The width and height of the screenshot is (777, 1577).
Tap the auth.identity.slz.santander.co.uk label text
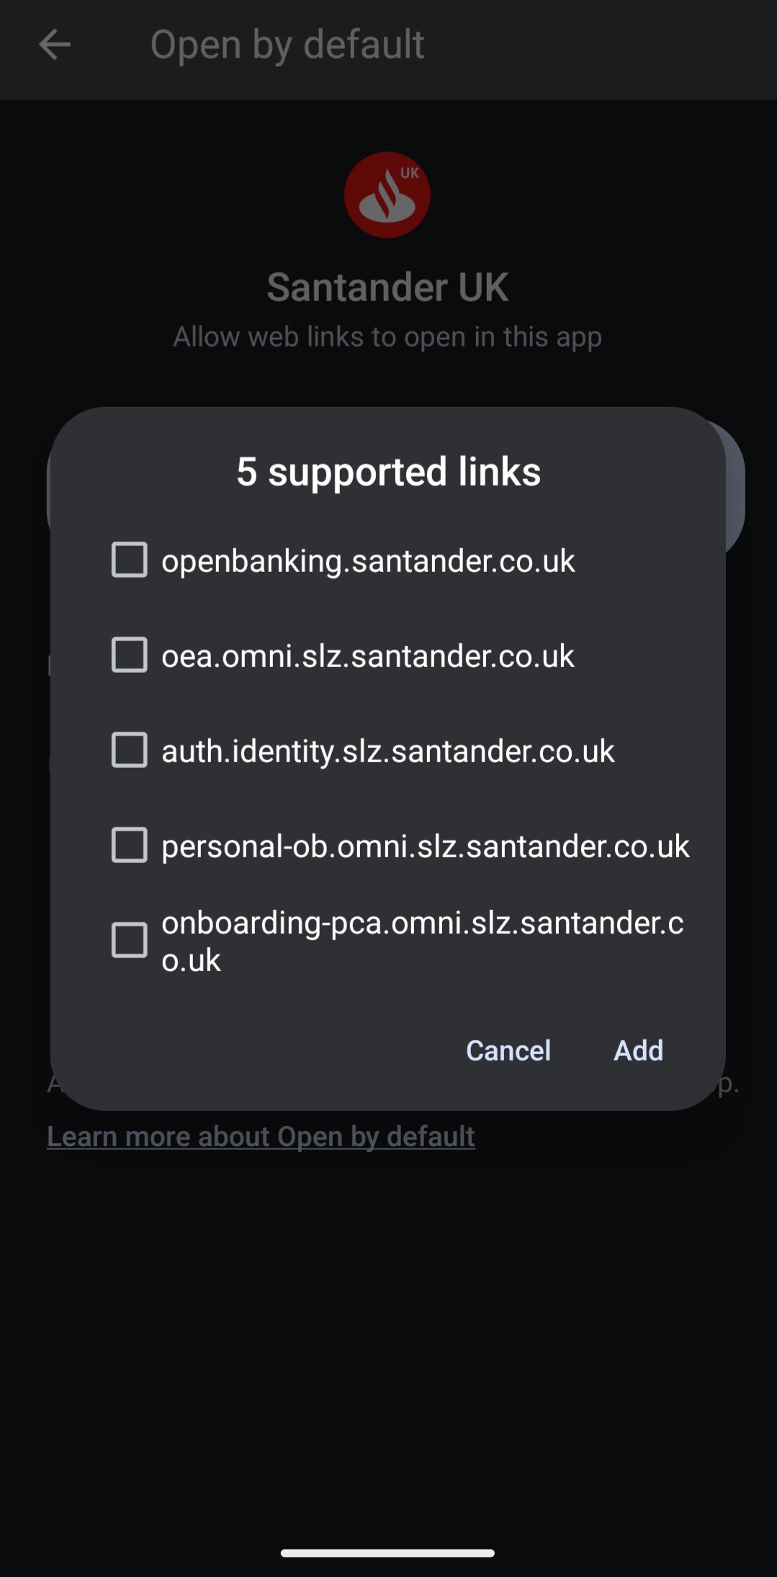tap(387, 751)
